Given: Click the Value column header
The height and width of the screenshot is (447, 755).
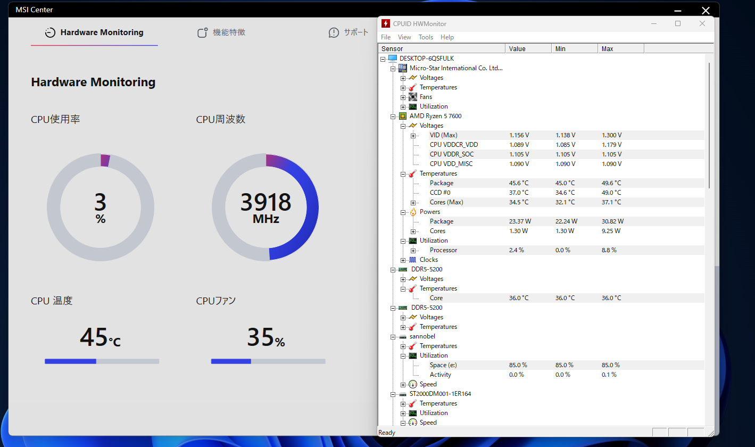Looking at the screenshot, I should pos(528,48).
